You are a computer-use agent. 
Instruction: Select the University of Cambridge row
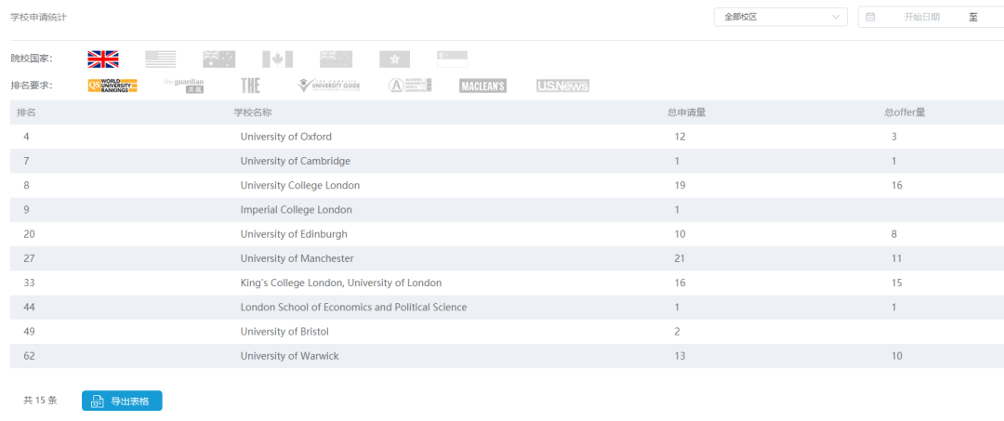click(508, 161)
